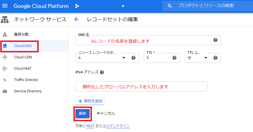253x132 pixels.
Task: Click the Service Directory sidebar icon
Action: point(5,91)
